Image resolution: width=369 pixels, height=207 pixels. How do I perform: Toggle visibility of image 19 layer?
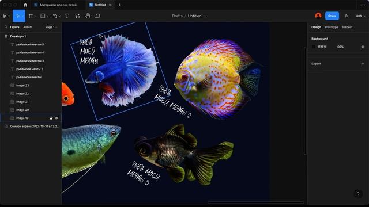coord(57,118)
